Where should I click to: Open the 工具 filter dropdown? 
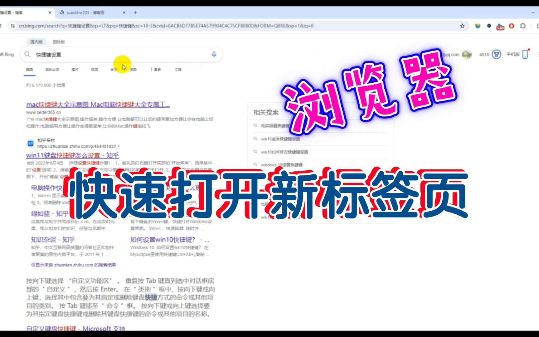[178, 69]
